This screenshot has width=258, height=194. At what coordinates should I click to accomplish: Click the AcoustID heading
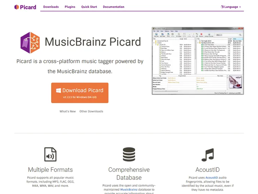[207, 170]
